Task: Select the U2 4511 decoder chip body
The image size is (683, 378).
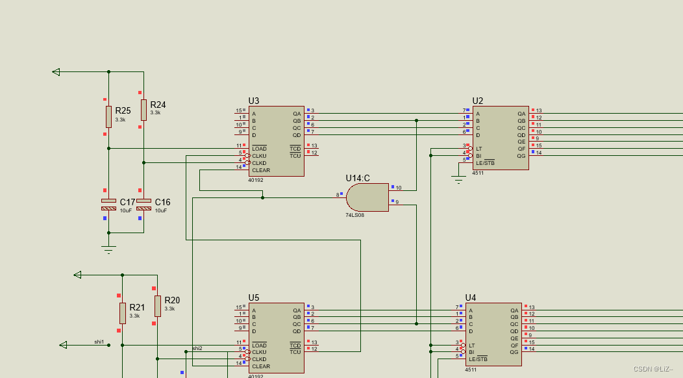Action: [501, 138]
